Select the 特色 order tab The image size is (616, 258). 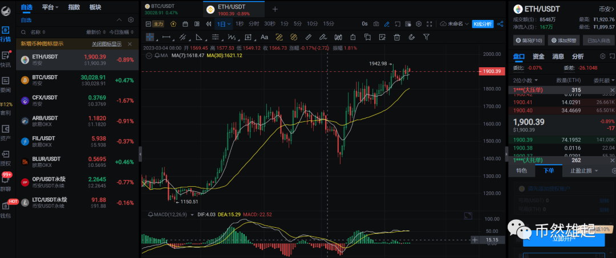(x=522, y=170)
